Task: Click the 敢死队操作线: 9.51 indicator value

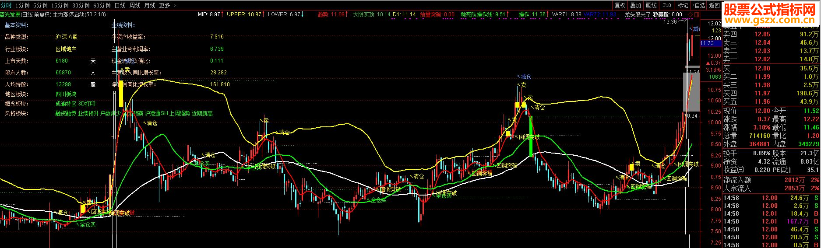Action: pyautogui.click(x=486, y=14)
